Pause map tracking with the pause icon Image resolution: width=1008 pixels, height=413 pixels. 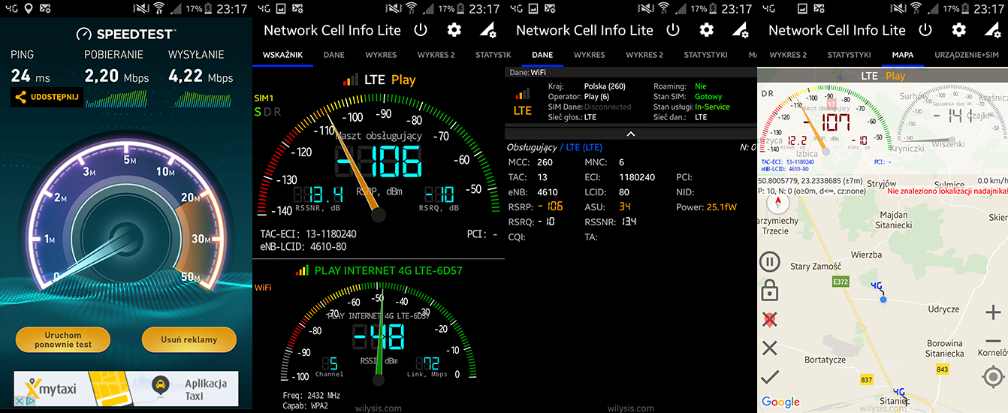[770, 262]
